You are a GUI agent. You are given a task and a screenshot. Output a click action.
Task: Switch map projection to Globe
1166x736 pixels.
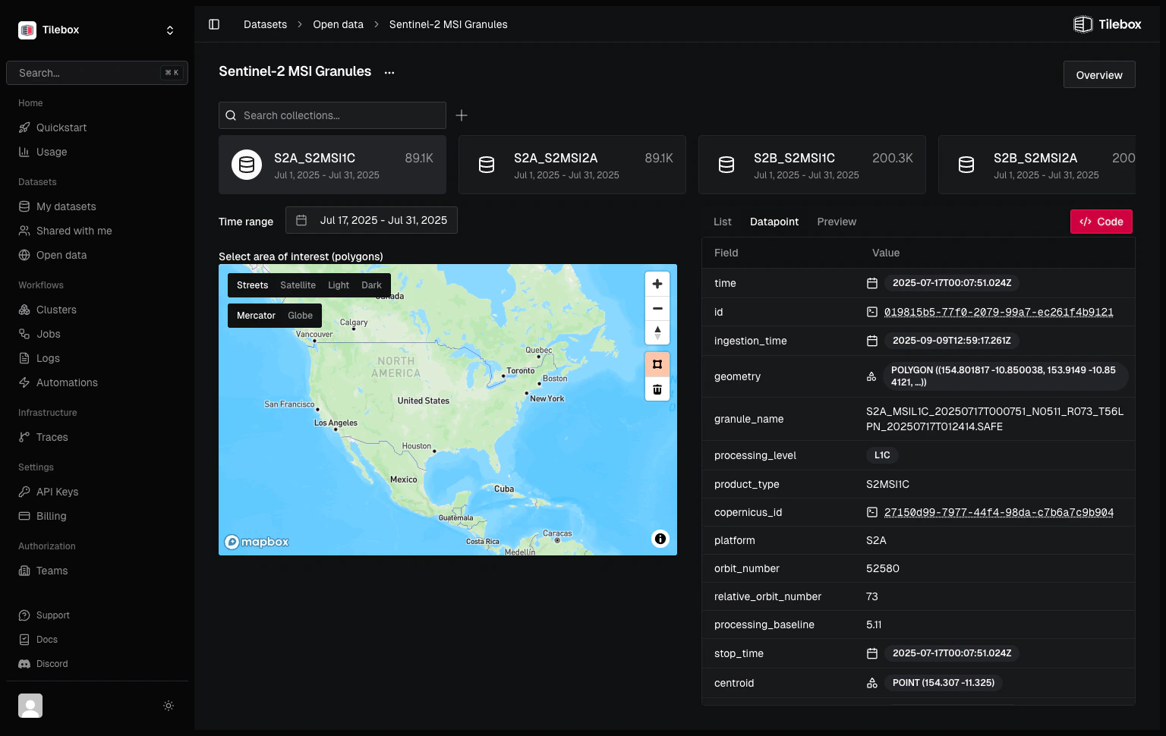pyautogui.click(x=300, y=316)
